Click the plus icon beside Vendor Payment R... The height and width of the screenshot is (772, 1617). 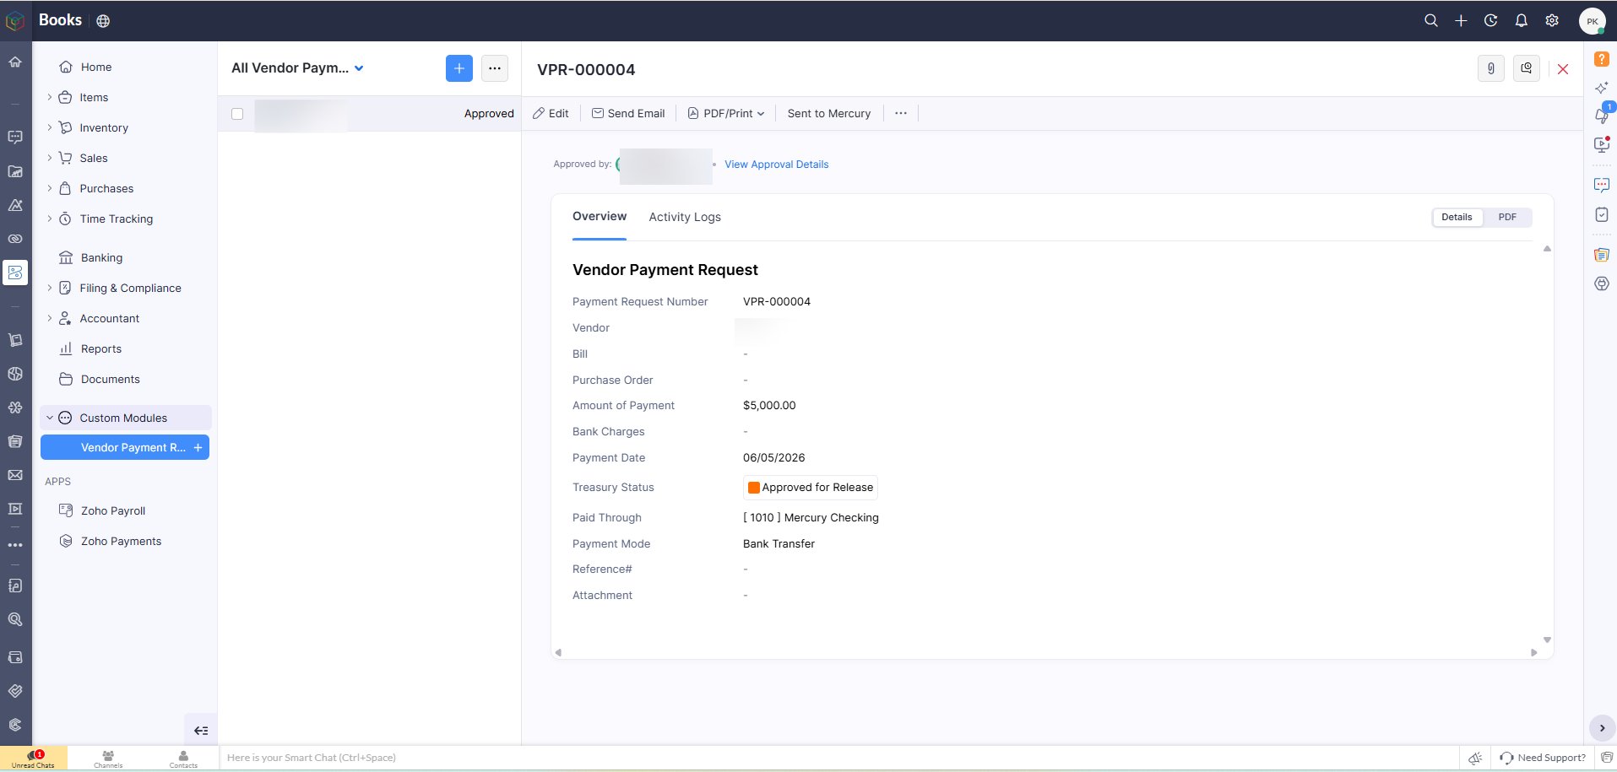(x=198, y=447)
